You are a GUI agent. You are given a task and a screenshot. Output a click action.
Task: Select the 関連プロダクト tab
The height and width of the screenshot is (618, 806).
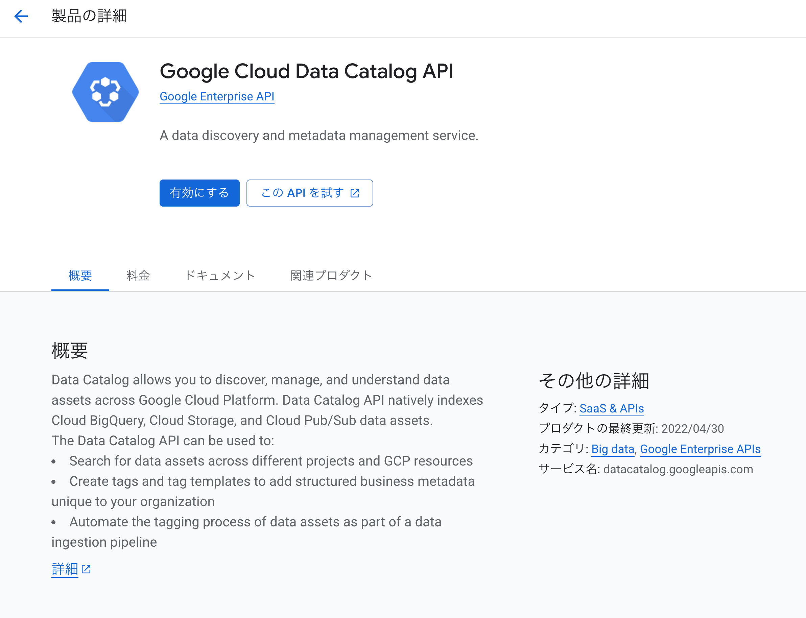coord(331,275)
